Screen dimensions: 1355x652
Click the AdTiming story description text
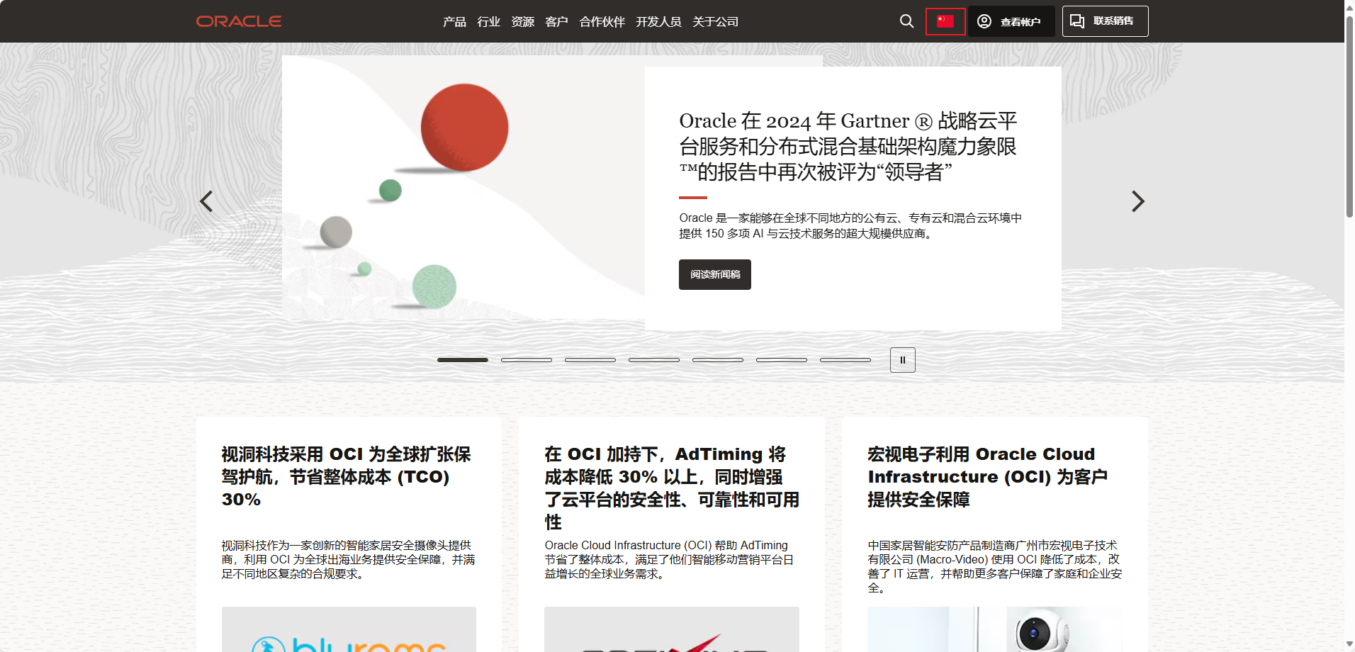670,559
